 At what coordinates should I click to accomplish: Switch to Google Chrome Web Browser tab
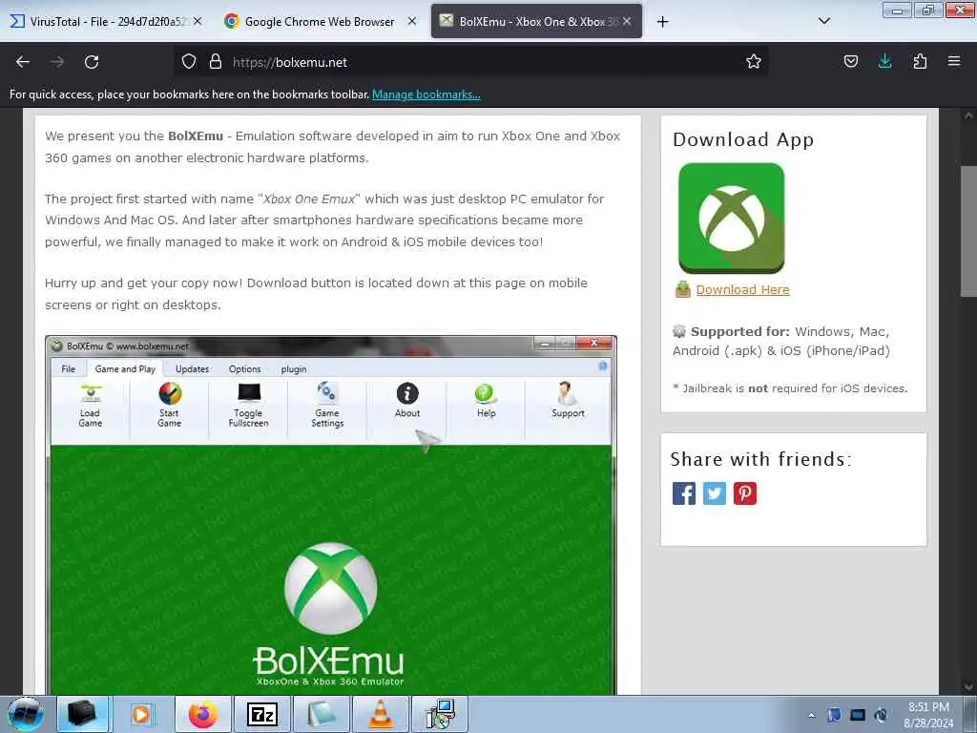coord(319,21)
